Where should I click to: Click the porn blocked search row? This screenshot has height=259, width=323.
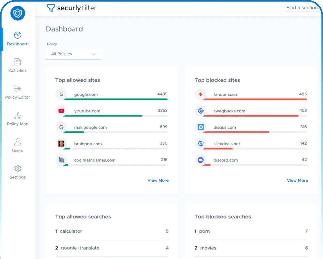tap(251, 231)
